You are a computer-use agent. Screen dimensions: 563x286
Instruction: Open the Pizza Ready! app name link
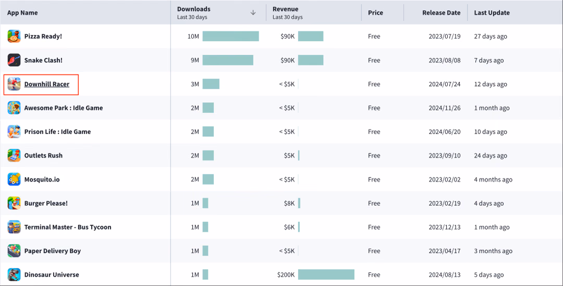43,37
